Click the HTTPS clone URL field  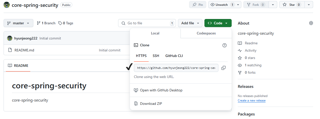(176, 68)
